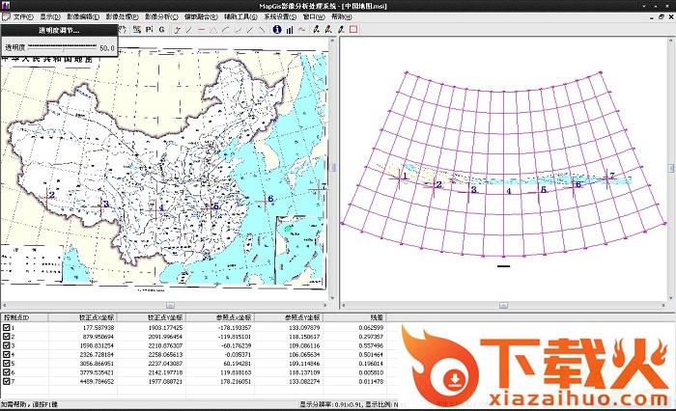Image resolution: width=676 pixels, height=411 pixels.
Task: Click residual value 0.557496
Action: pyautogui.click(x=371, y=345)
